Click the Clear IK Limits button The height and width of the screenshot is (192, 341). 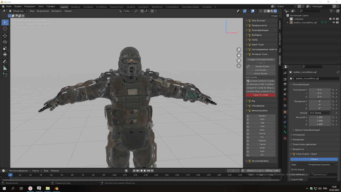[x=261, y=95]
